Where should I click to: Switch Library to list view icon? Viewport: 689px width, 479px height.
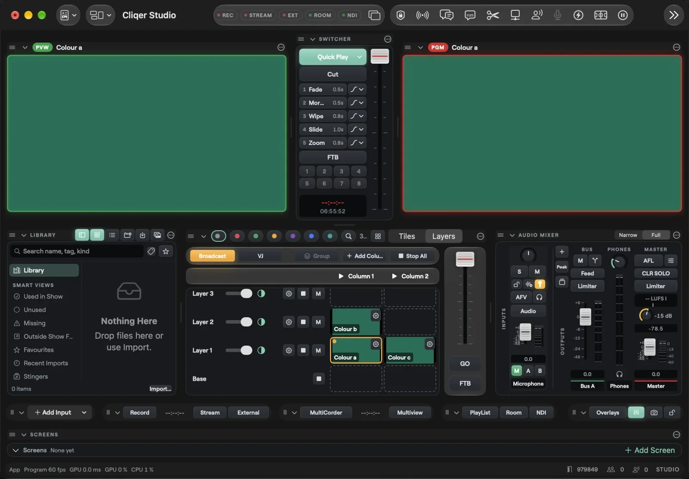pyautogui.click(x=112, y=235)
